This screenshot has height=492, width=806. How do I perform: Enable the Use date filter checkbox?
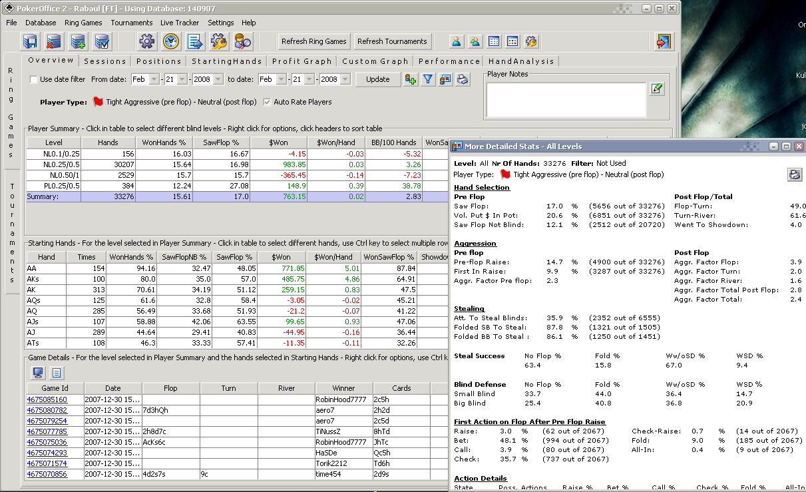[x=33, y=80]
